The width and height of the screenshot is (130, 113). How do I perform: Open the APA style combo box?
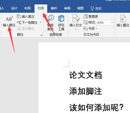(105, 23)
